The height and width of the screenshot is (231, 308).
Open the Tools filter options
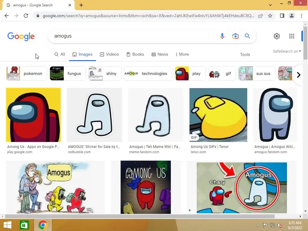(x=245, y=54)
